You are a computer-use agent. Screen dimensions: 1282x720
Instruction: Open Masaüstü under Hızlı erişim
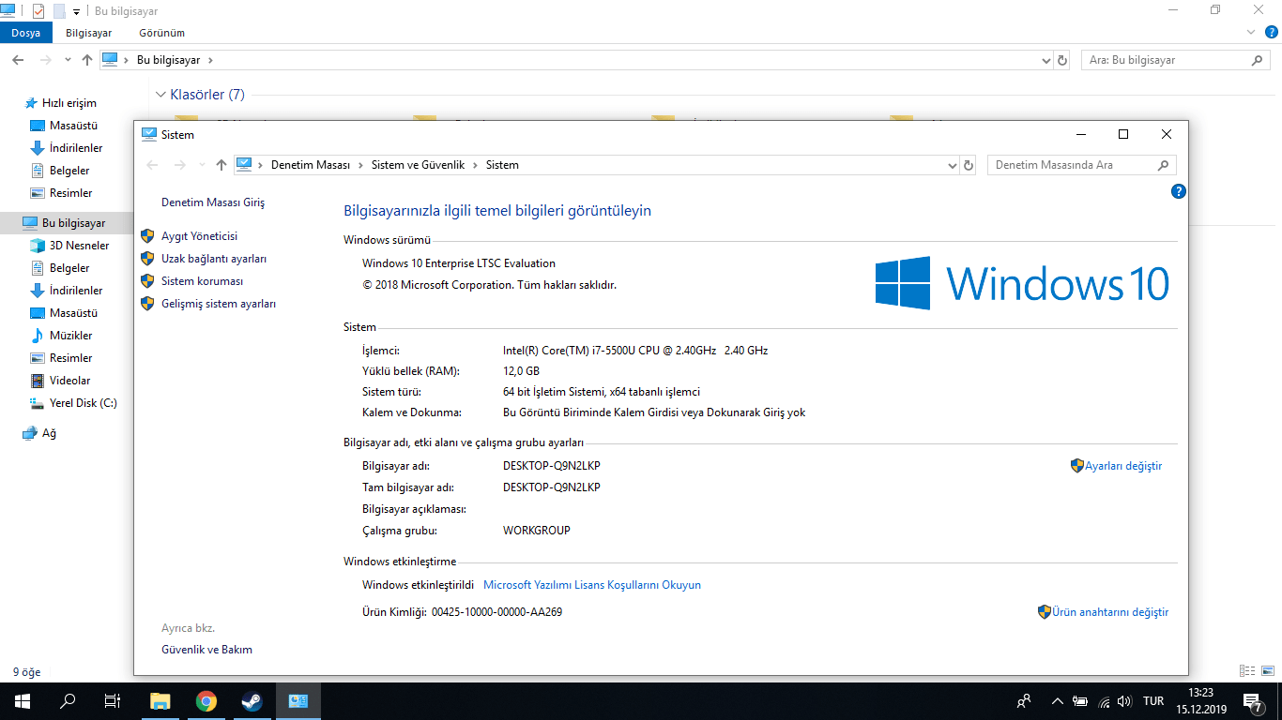(74, 126)
